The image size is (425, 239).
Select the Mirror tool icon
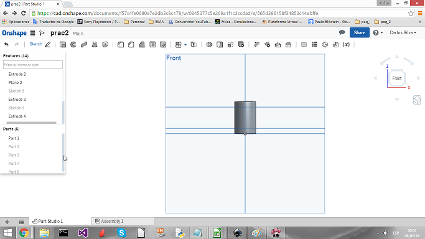point(194,44)
